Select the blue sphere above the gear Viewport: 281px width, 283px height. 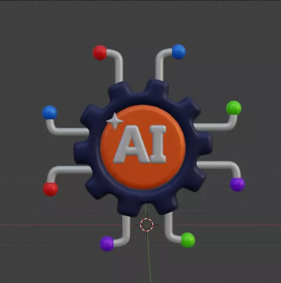(x=179, y=51)
